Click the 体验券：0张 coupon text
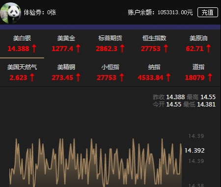This screenshot has height=187, width=221. click(40, 12)
